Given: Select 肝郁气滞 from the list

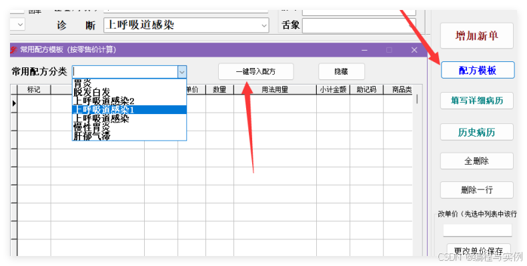Looking at the screenshot, I should [x=129, y=136].
